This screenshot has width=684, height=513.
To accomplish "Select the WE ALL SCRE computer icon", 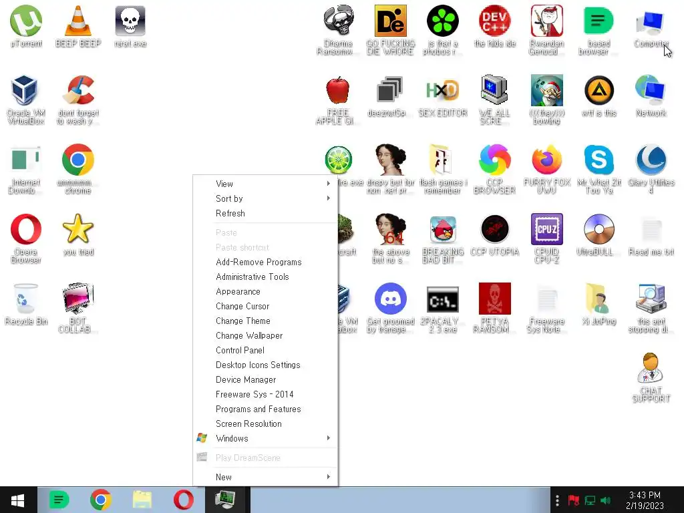I will pos(494,90).
